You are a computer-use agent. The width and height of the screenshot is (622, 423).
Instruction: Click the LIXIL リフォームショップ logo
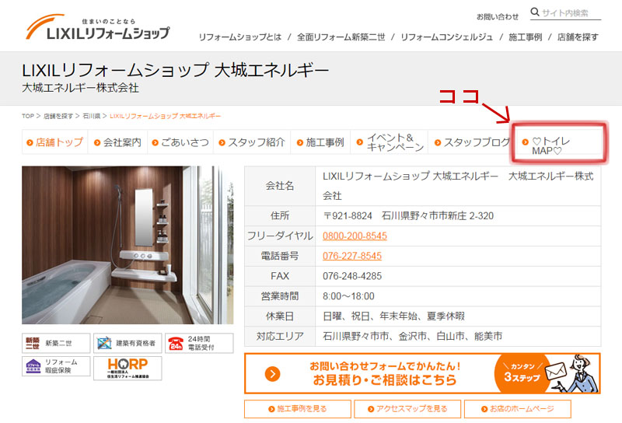98,27
